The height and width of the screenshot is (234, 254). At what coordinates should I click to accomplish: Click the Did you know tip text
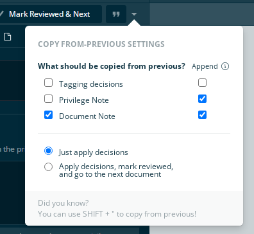[117, 208]
